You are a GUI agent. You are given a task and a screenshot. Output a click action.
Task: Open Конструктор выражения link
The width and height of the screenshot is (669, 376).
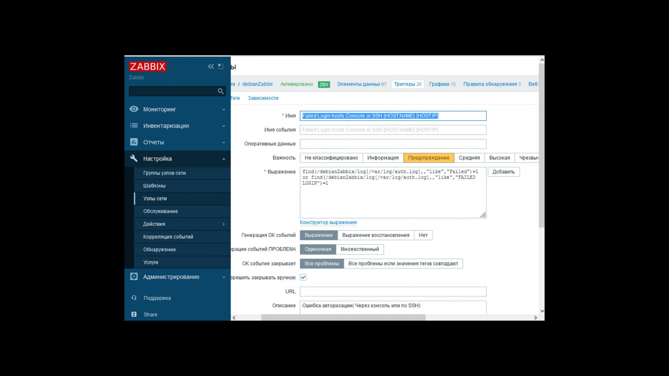click(x=328, y=222)
